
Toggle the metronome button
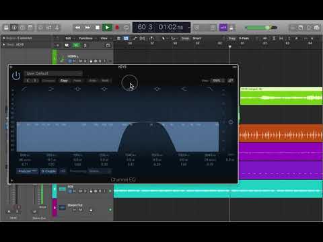click(x=231, y=28)
